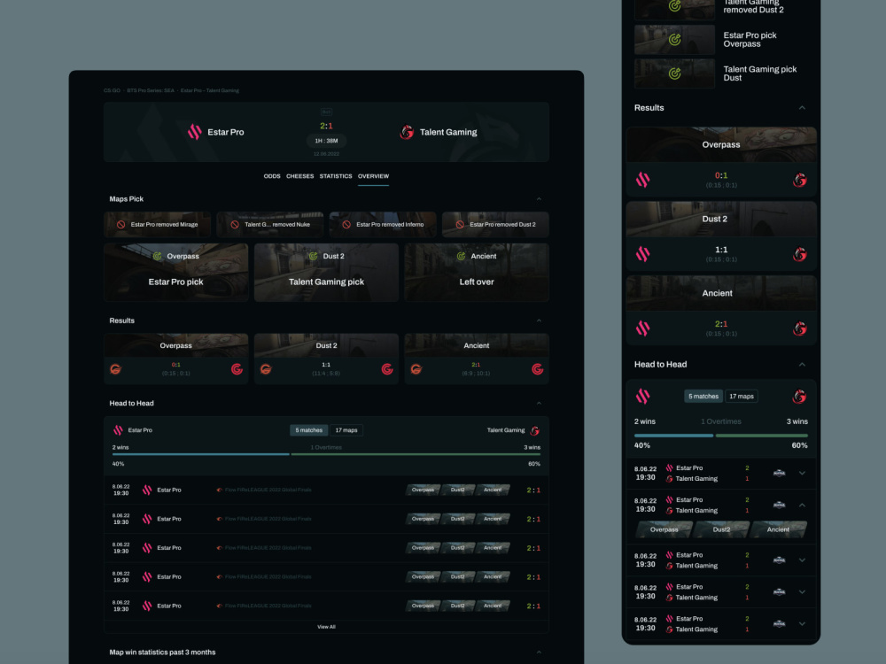This screenshot has width=886, height=664.
Task: Click Talent Gaming logo in desktop match header
Action: [x=407, y=132]
